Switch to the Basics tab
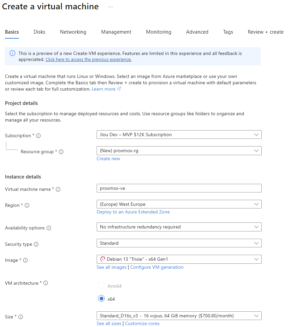 (12, 32)
